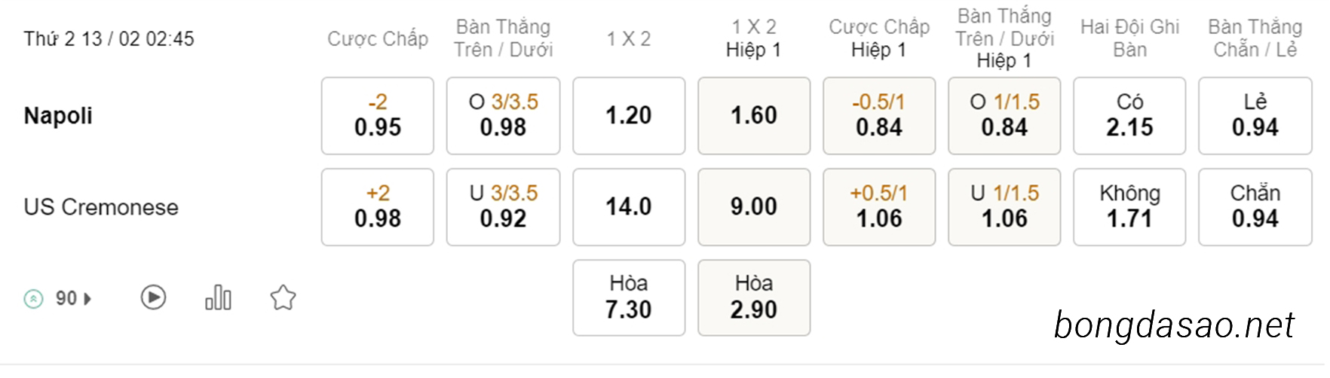The image size is (1330, 378).
Task: Select first half Napoli win 1.60
Action: 754,116
